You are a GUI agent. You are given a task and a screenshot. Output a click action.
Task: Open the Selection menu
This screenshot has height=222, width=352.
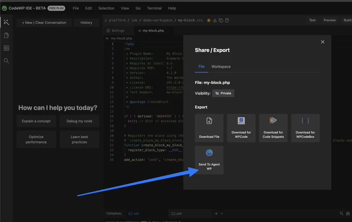point(106,8)
